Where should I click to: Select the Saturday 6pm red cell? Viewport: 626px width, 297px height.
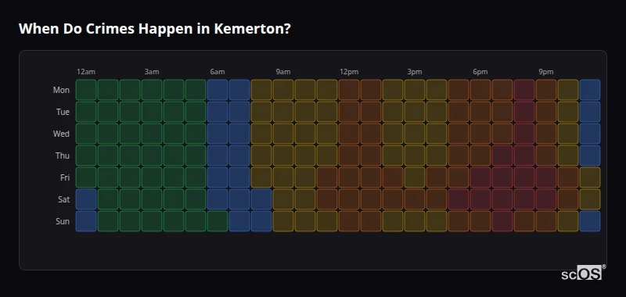coord(480,199)
